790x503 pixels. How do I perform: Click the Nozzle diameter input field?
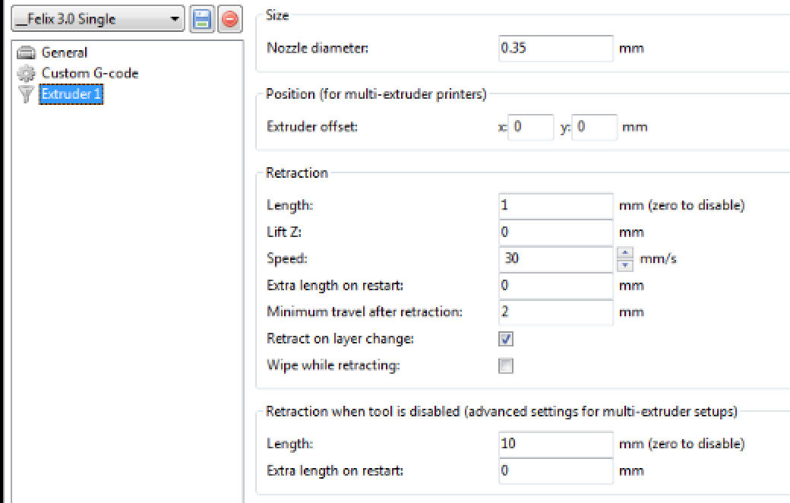555,48
